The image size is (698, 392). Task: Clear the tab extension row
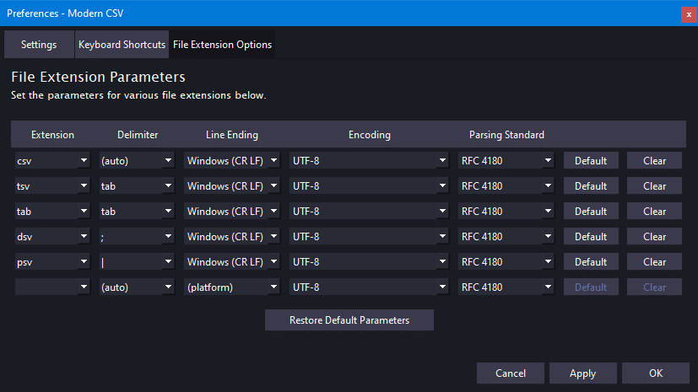tap(654, 211)
